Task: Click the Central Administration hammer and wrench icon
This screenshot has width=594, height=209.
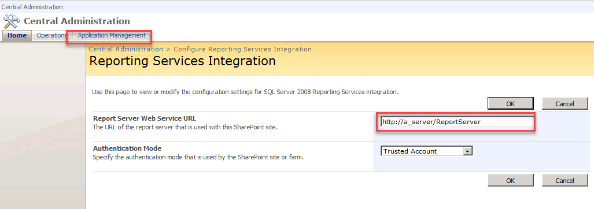Action: coord(11,21)
